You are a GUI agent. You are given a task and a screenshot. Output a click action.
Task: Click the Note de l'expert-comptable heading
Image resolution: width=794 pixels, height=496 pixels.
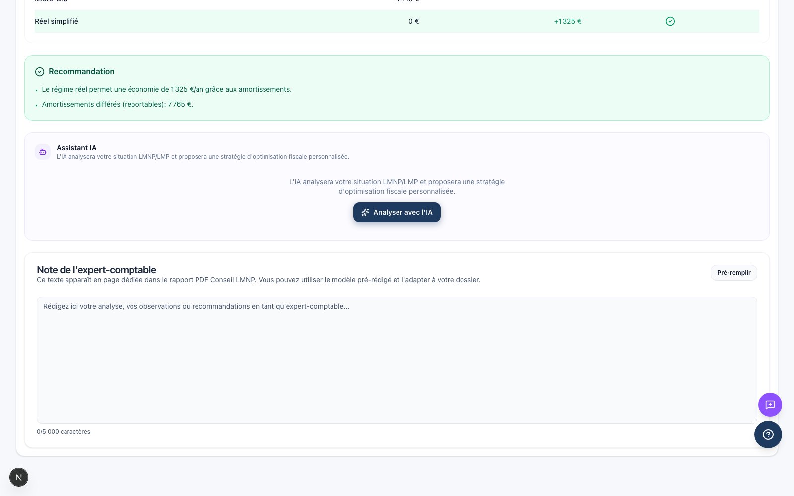point(96,270)
